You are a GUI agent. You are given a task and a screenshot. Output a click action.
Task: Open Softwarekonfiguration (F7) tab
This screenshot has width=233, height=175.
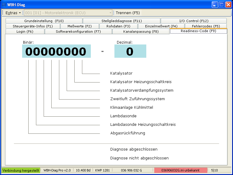(78, 32)
